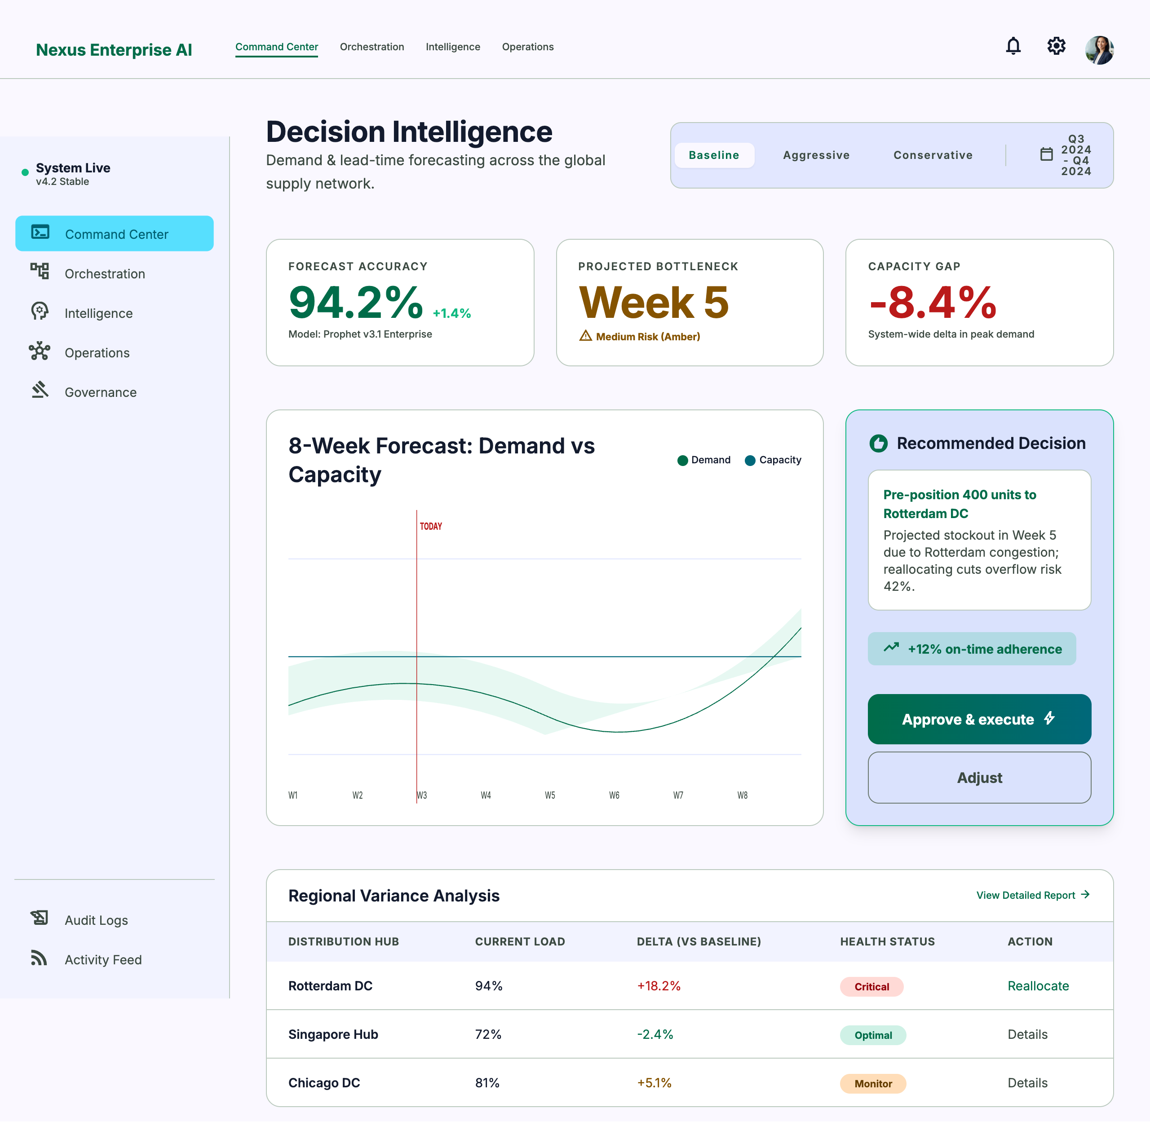1150x1143 pixels.
Task: Click the Audit Logs icon
Action: tap(40, 918)
